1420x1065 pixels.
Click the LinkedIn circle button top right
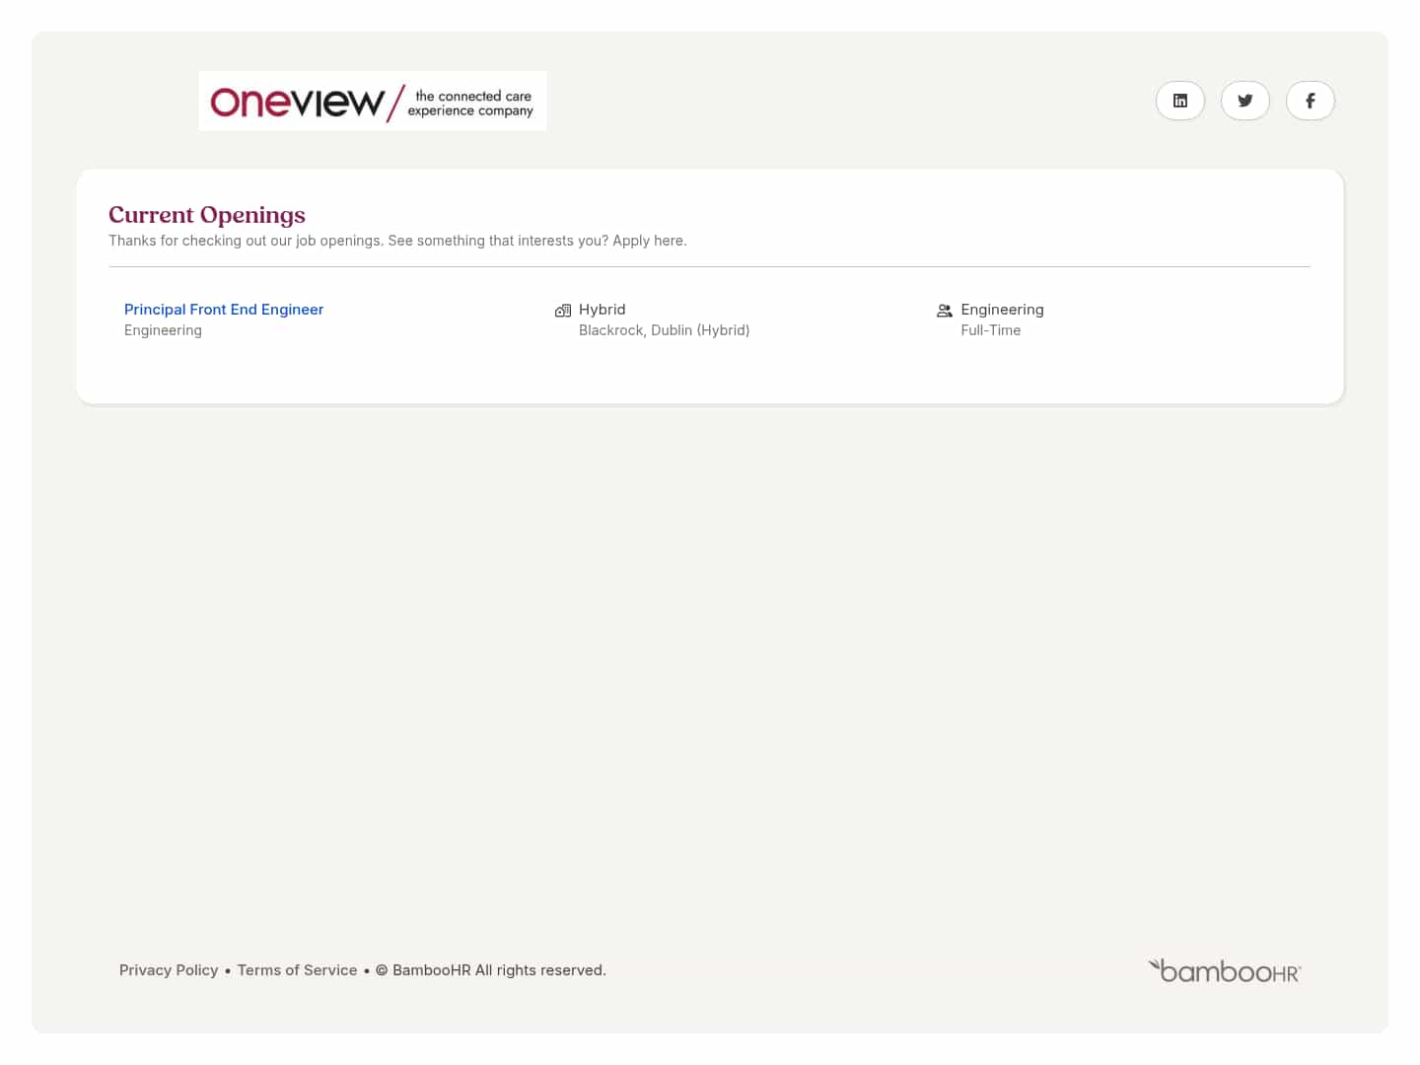pyautogui.click(x=1180, y=101)
